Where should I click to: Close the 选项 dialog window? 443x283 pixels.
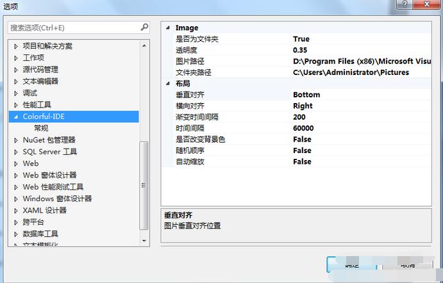(426, 4)
